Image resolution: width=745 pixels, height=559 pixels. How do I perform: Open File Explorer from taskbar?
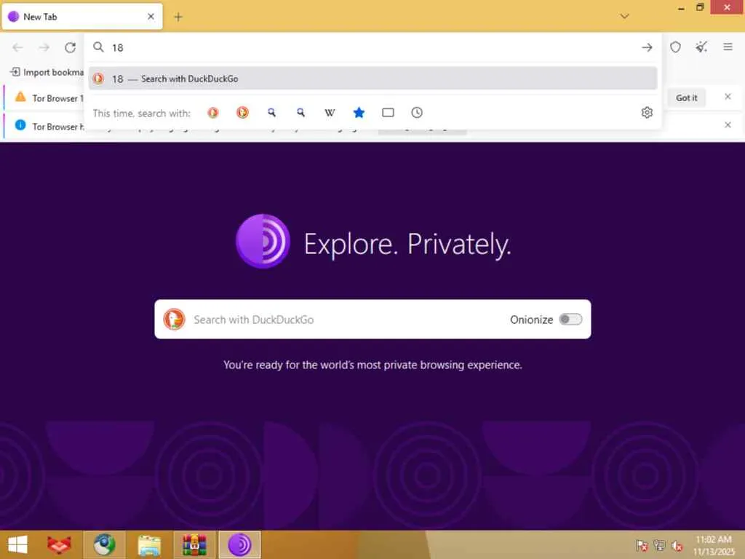149,544
